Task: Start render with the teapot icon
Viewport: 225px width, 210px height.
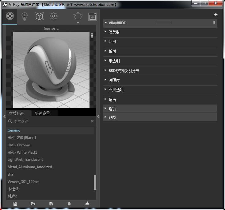Action: 78,16
